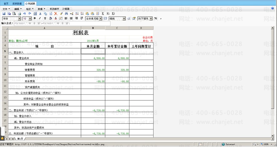Toggle Underline formatting

click(x=45, y=19)
